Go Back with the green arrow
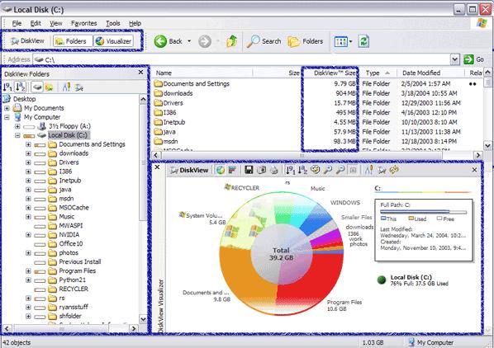The width and height of the screenshot is (494, 348). pyautogui.click(x=168, y=41)
